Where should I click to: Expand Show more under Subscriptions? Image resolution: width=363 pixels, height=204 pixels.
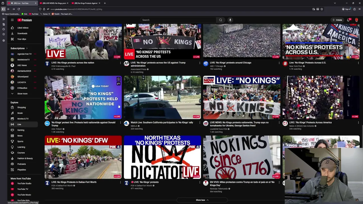pyautogui.click(x=22, y=94)
